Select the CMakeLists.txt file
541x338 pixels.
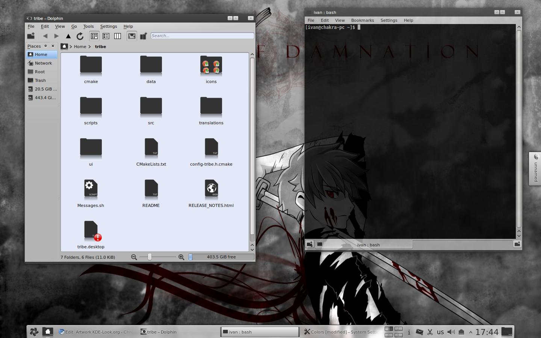pos(151,152)
